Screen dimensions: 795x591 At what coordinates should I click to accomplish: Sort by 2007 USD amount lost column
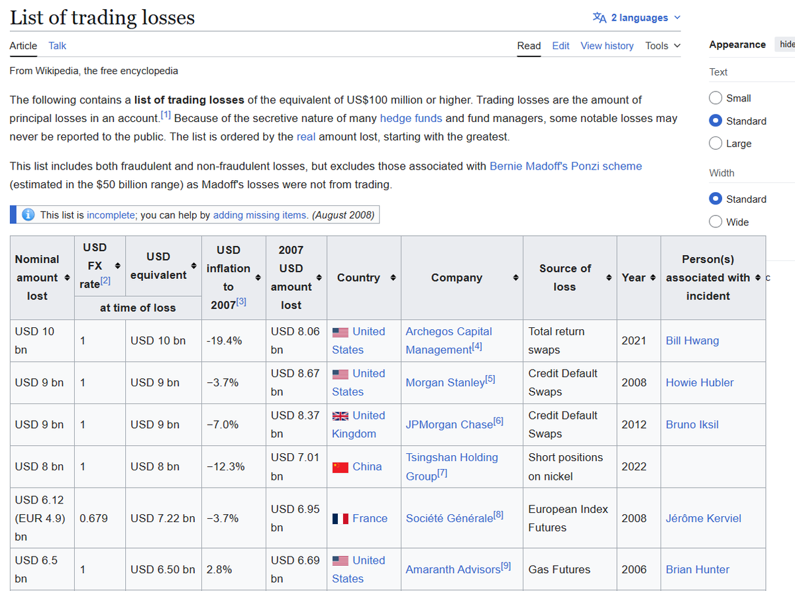coord(319,278)
